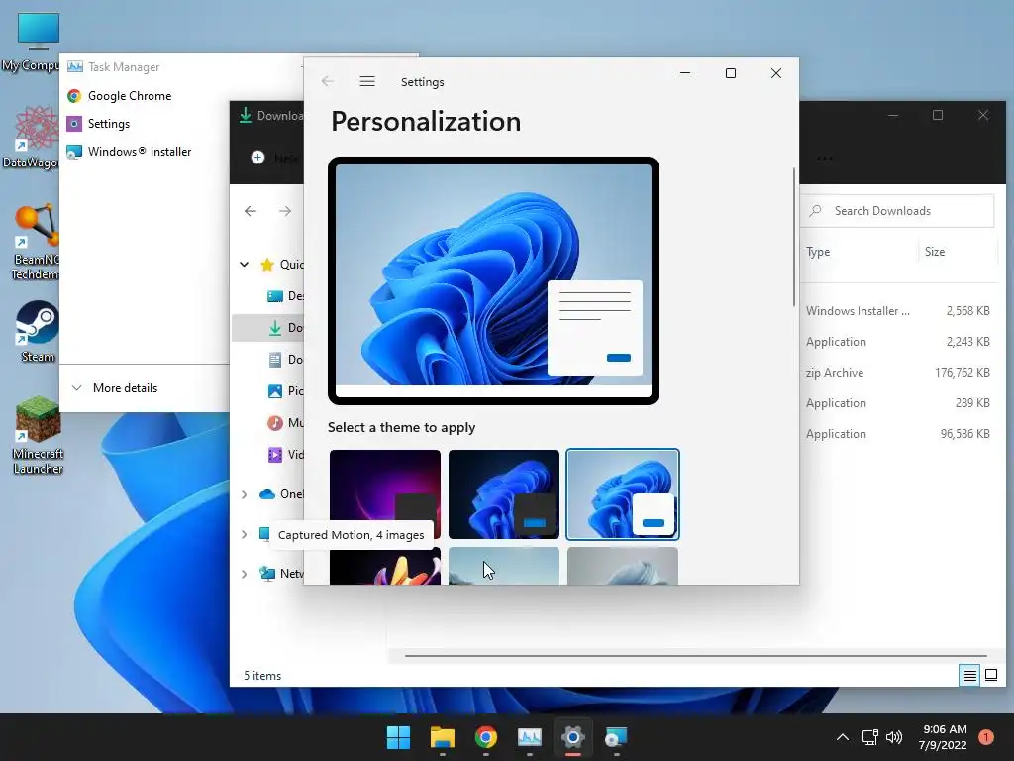
Task: Show hidden system tray icons
Action: 843,737
